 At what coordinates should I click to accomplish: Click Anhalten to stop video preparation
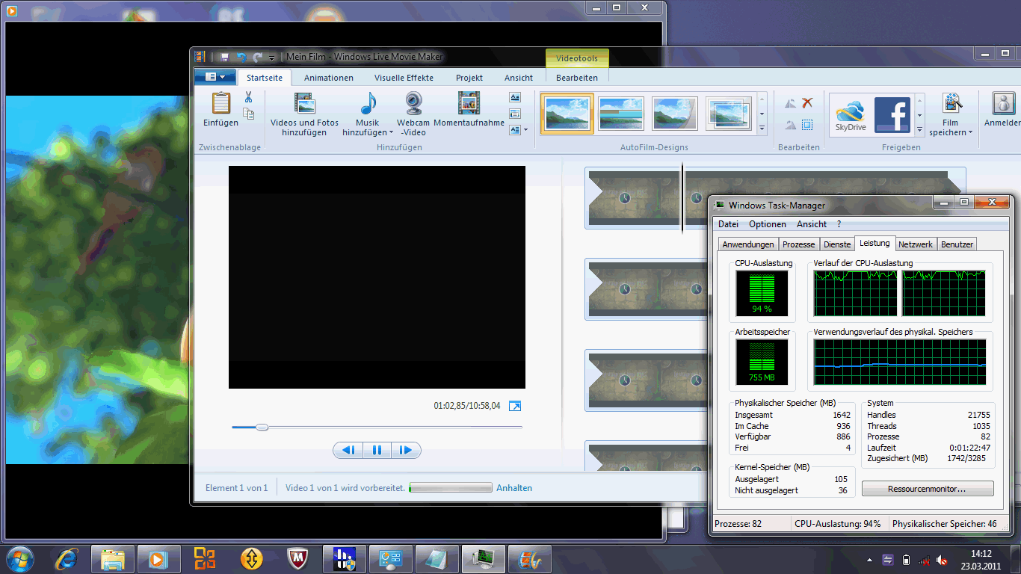click(514, 488)
